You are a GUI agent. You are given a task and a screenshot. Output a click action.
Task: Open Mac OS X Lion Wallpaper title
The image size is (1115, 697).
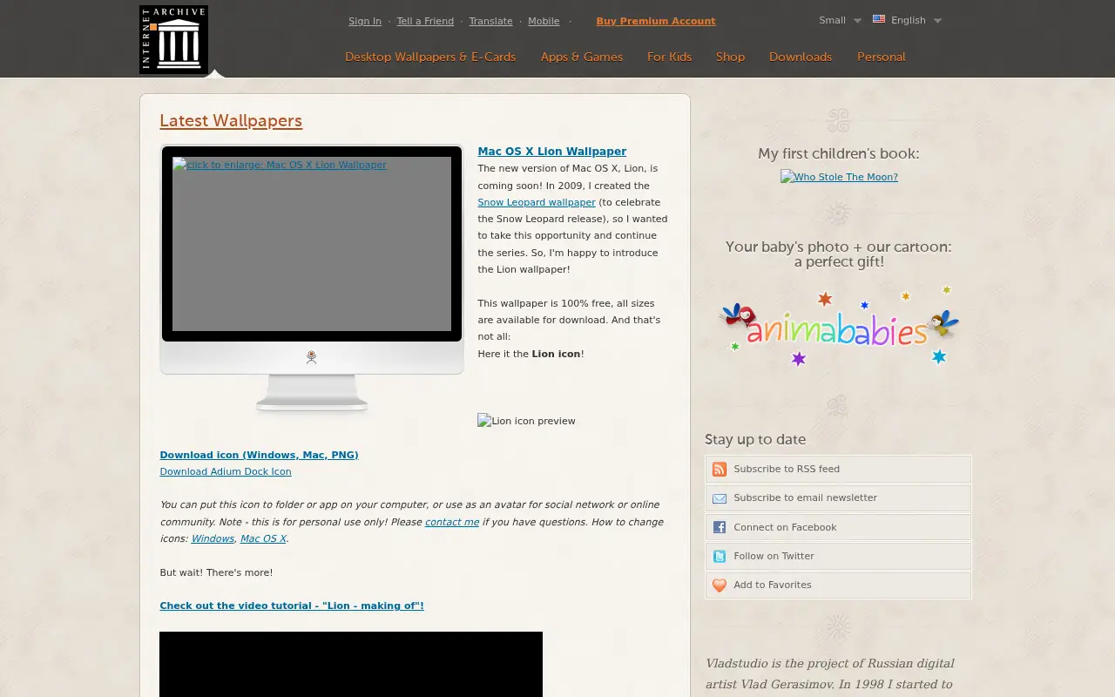coord(551,151)
